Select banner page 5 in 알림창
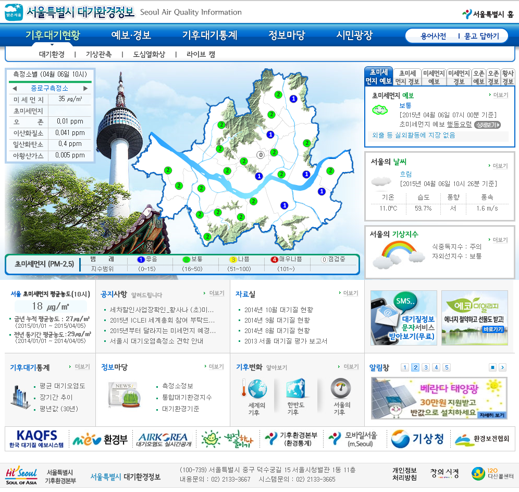Image resolution: width=519 pixels, height=492 pixels. point(447,367)
